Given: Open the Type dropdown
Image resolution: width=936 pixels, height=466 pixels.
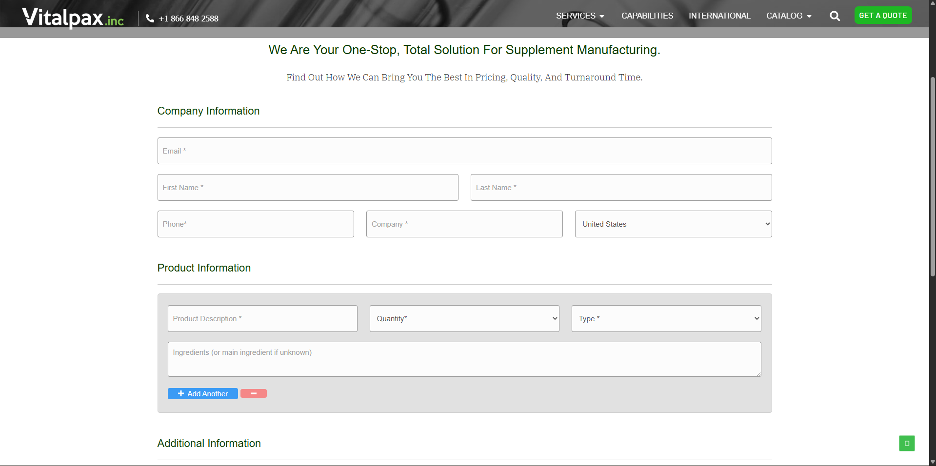Looking at the screenshot, I should tap(666, 318).
